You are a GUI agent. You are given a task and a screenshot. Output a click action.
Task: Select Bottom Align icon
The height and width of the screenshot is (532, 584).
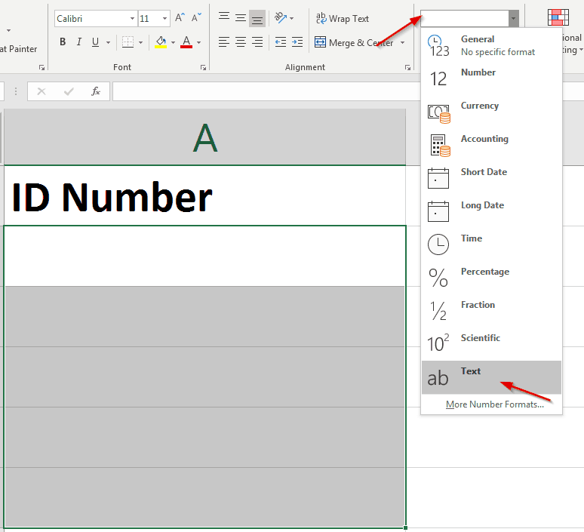[x=257, y=19]
